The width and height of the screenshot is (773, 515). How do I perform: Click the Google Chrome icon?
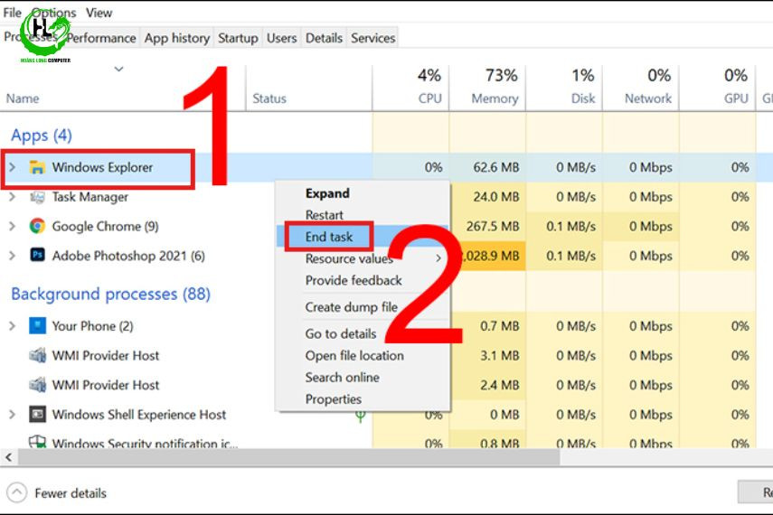37,226
